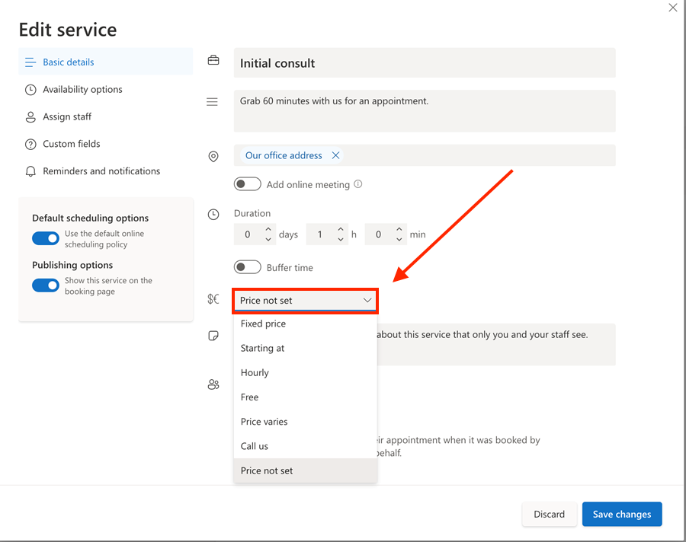The height and width of the screenshot is (542, 686).
Task: Open the Assign staff section
Action: click(x=105, y=116)
